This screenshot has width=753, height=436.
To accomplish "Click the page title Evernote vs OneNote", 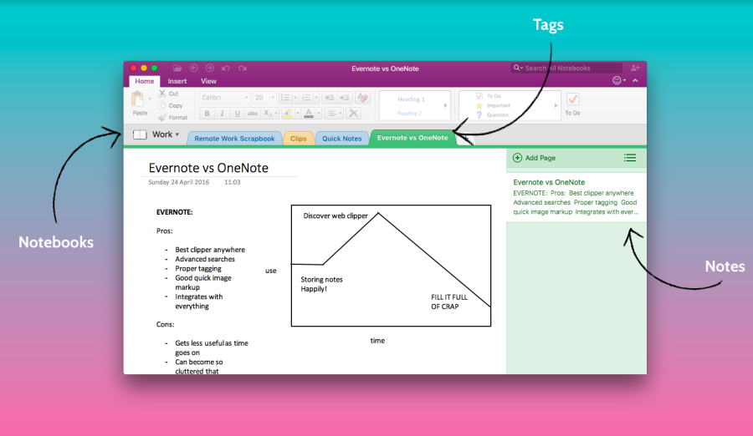I will click(x=208, y=168).
